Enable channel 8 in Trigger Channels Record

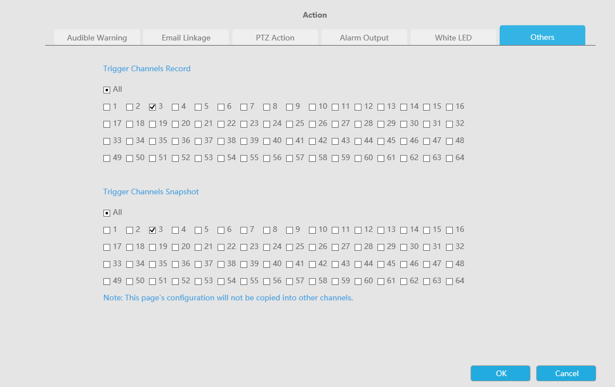pyautogui.click(x=267, y=107)
